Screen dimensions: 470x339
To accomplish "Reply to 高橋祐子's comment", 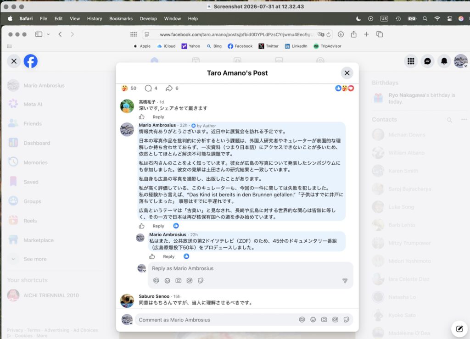I will pyautogui.click(x=158, y=117).
